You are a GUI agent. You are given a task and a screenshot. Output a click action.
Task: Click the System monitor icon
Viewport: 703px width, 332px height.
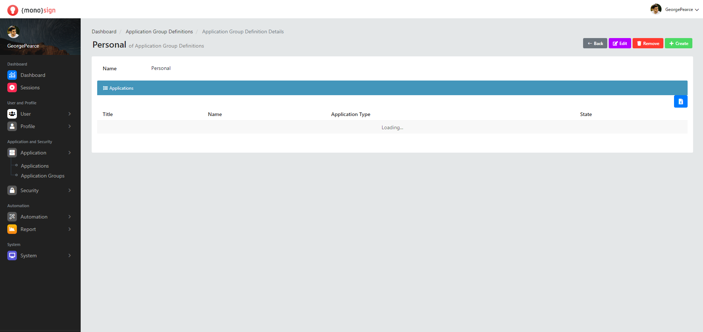tap(12, 255)
